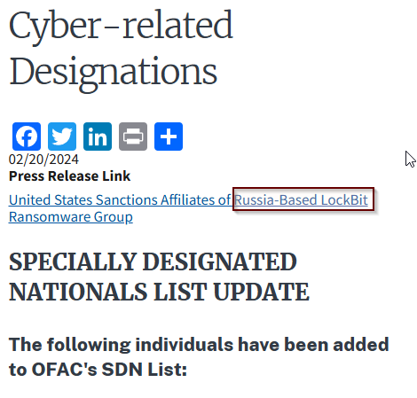This screenshot has width=417, height=398.
Task: Click the 02/20/2024 date text
Action: (43, 160)
